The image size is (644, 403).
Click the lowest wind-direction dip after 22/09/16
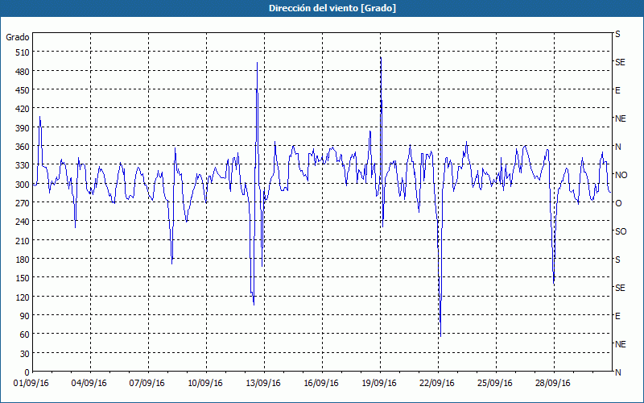(x=440, y=336)
